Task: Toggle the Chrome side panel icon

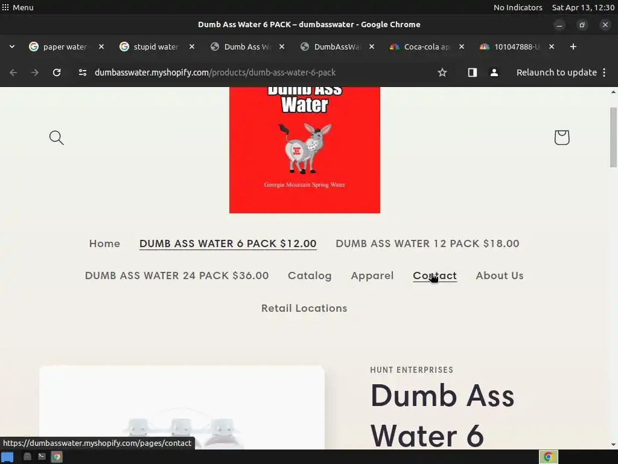Action: pyautogui.click(x=472, y=72)
